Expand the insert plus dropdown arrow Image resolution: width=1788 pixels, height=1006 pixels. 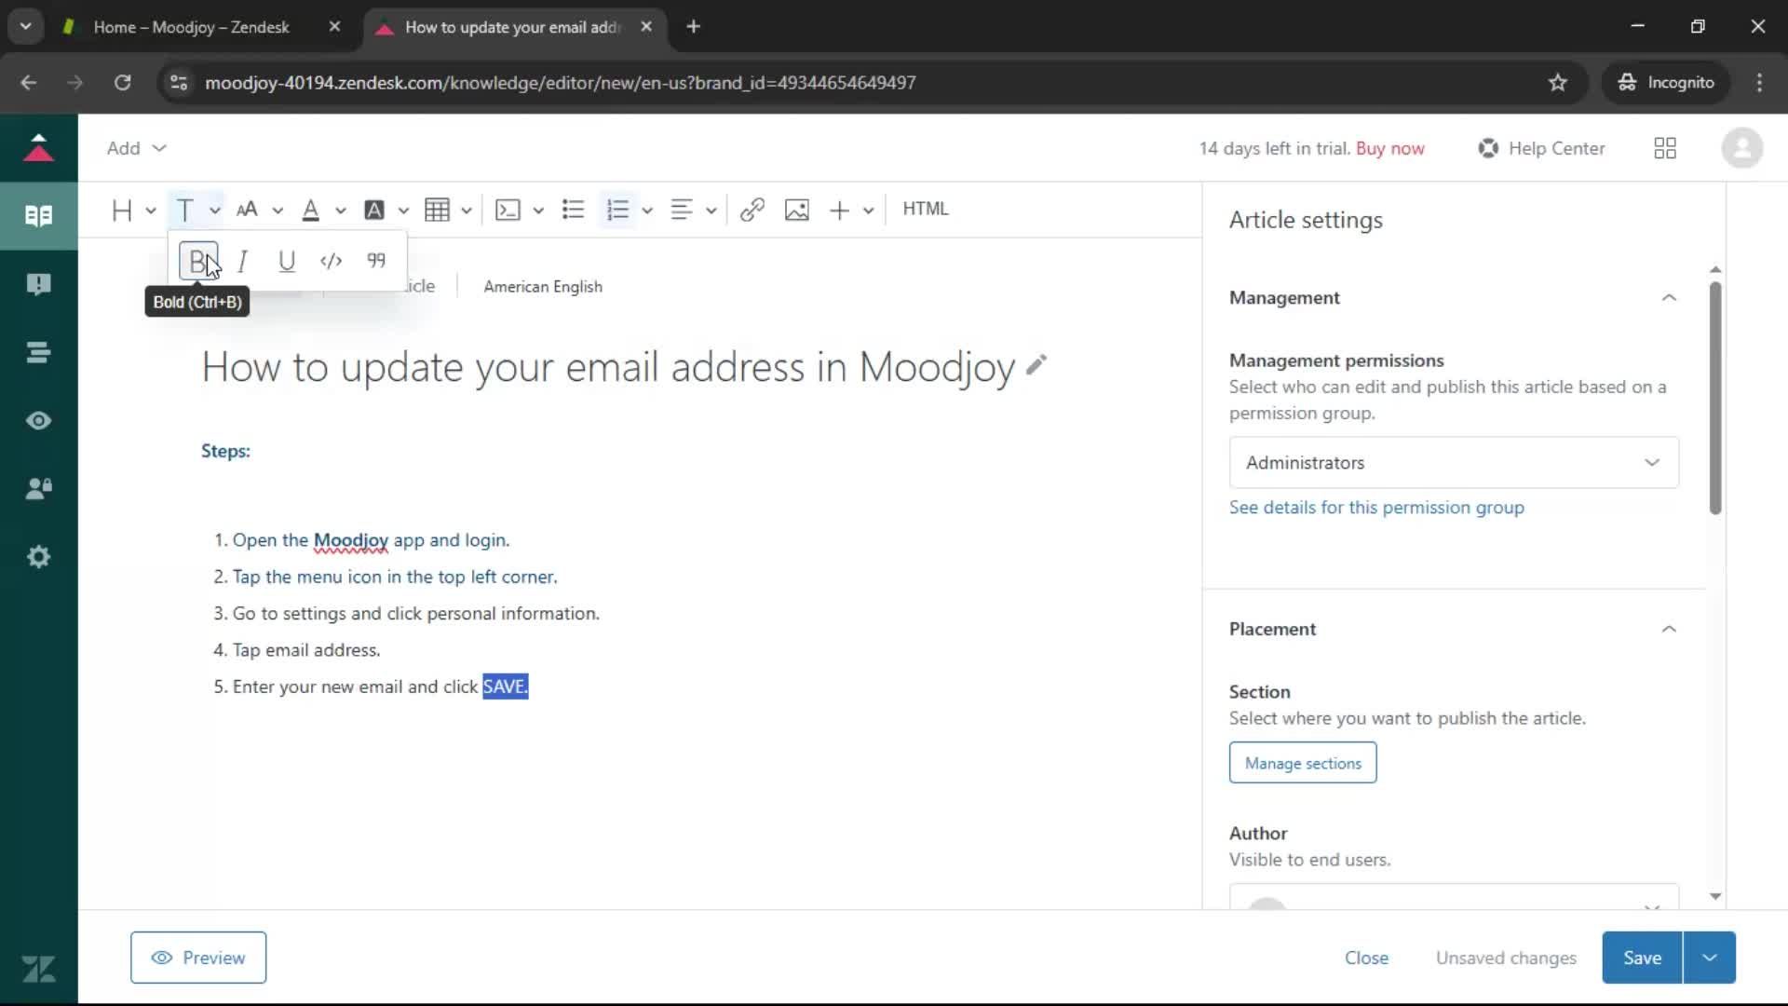[x=869, y=211]
